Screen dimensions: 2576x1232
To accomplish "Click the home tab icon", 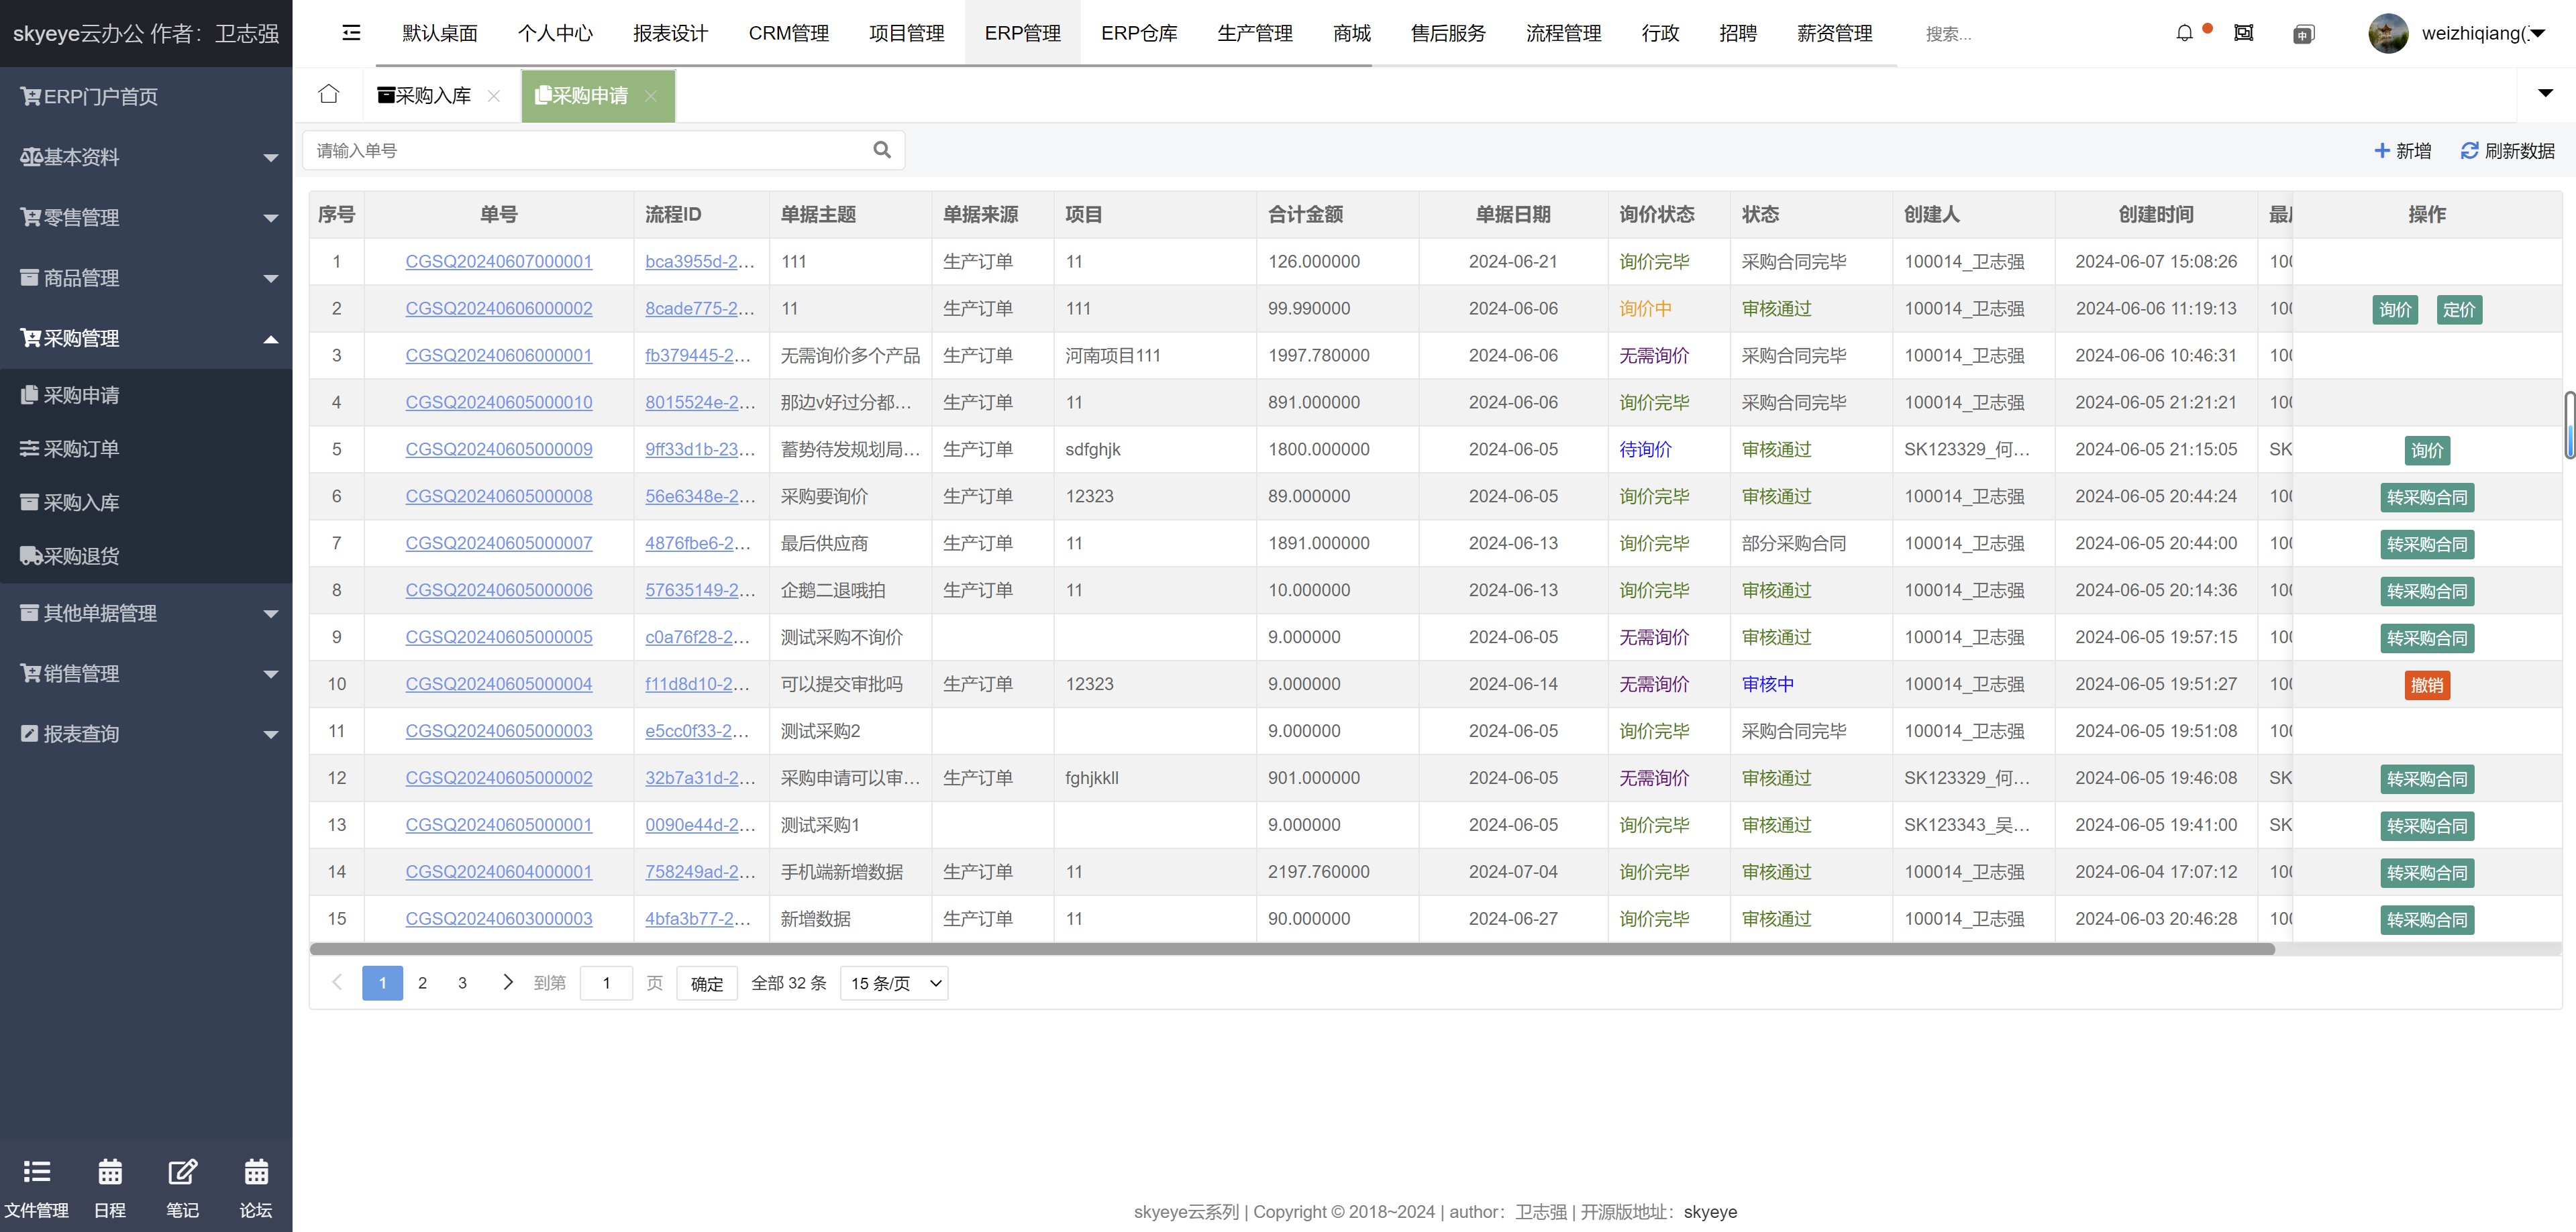I will coord(328,95).
